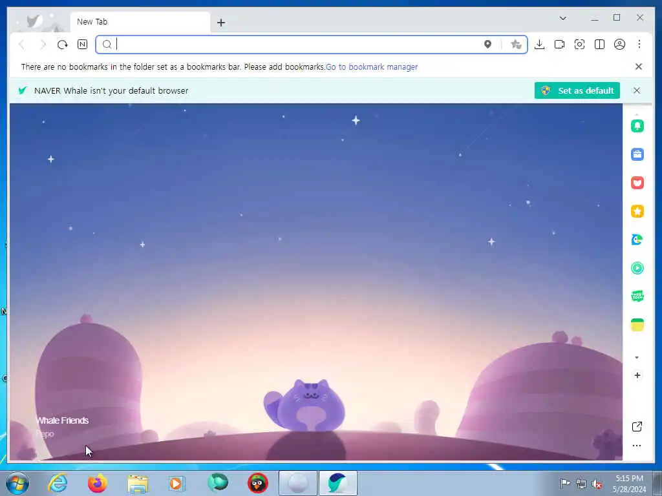
Task: Open NAVER home via the N button
Action: 82,45
